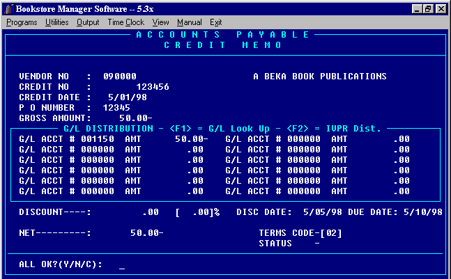Click the G/L account 001150 field
451x279 pixels.
pyautogui.click(x=98, y=139)
